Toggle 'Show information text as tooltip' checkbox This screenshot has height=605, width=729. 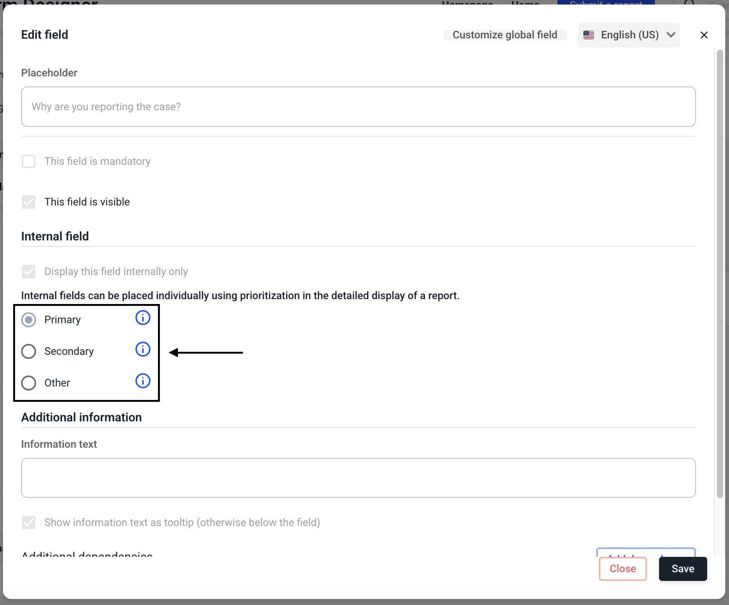29,523
